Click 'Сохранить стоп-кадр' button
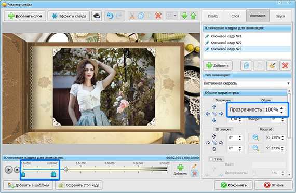 (x=79, y=185)
